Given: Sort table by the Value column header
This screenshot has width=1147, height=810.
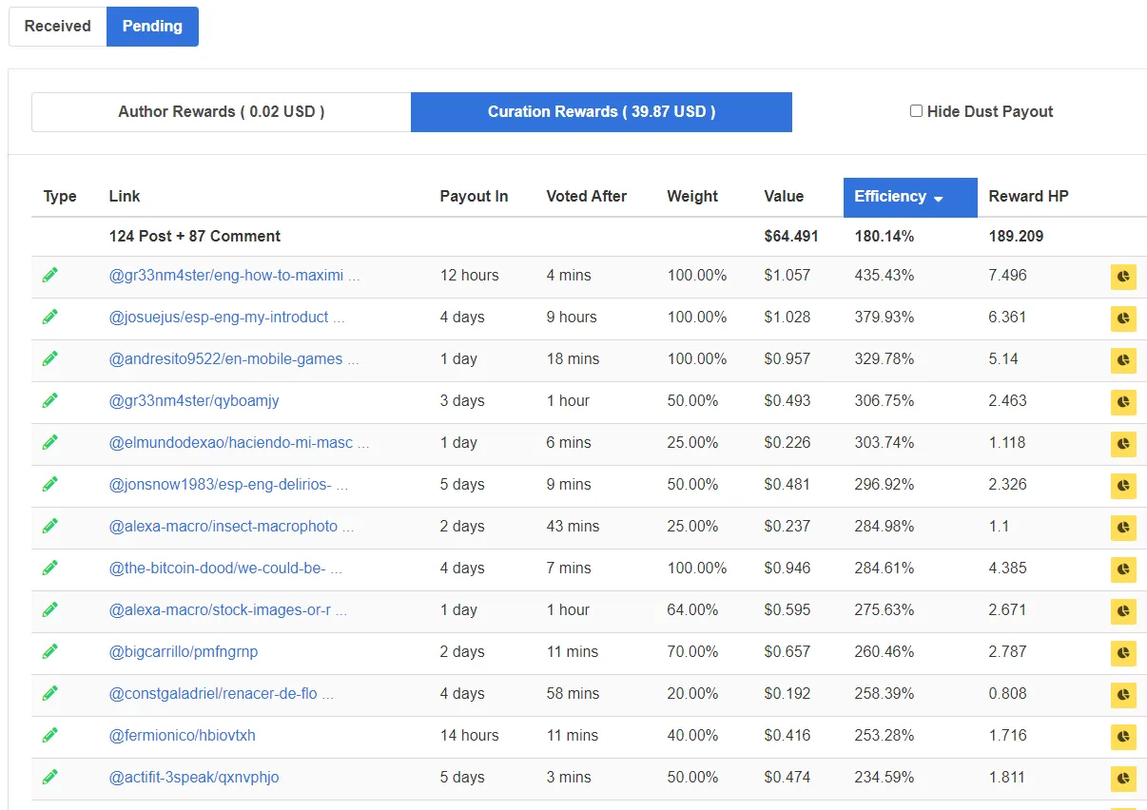Looking at the screenshot, I should [784, 197].
